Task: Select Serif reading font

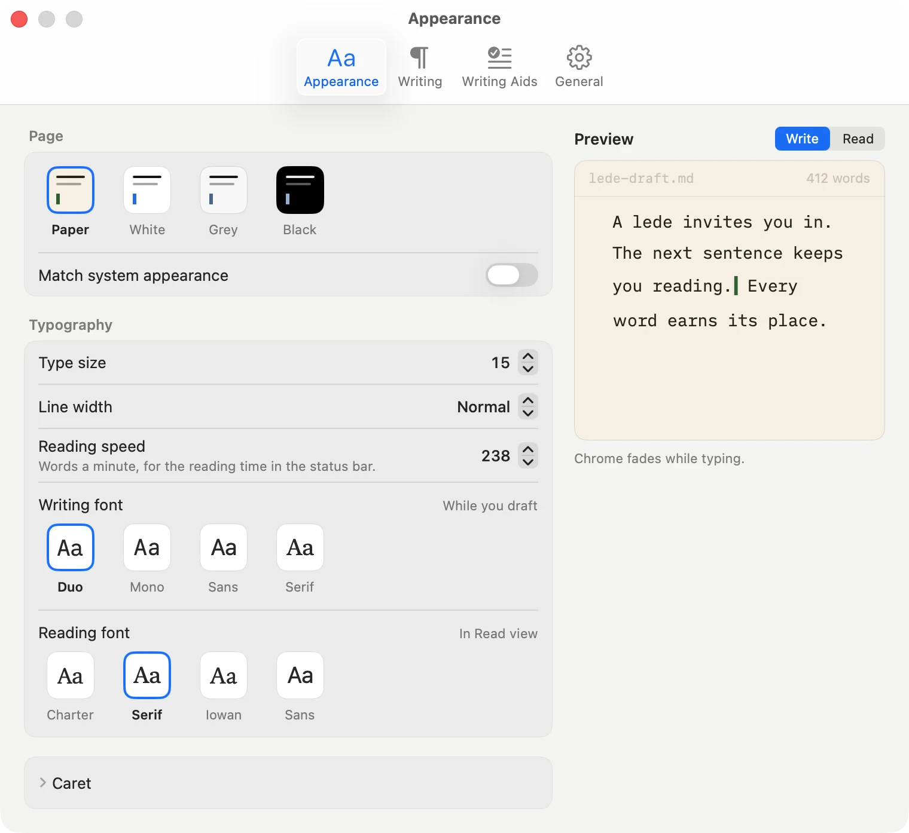Action: (147, 675)
